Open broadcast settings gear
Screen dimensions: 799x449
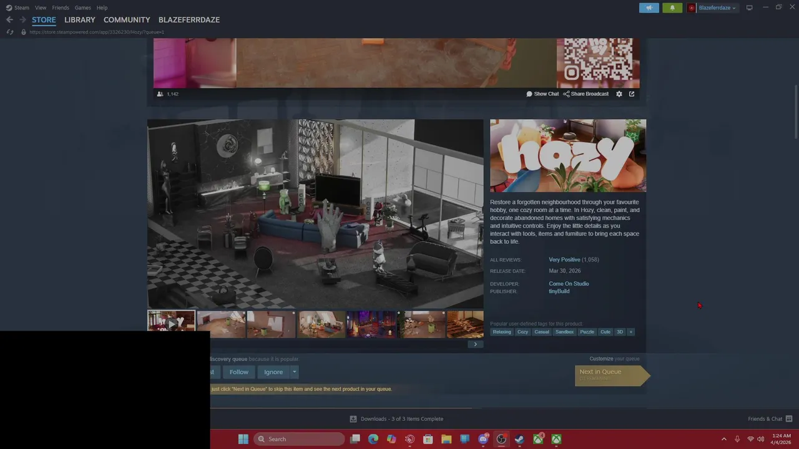619,94
